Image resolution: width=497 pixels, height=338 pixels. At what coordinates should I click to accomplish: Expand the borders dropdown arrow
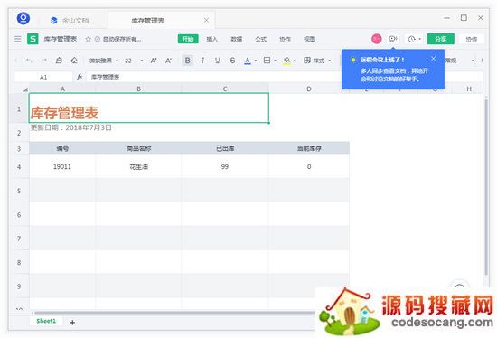point(275,61)
